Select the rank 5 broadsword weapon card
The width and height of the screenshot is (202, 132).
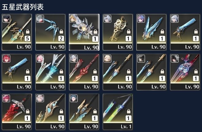click(x=17, y=32)
